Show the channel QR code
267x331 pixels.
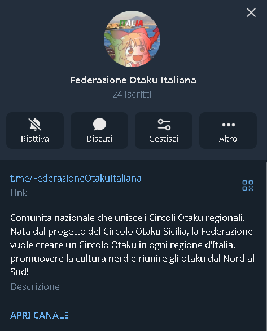[248, 186]
